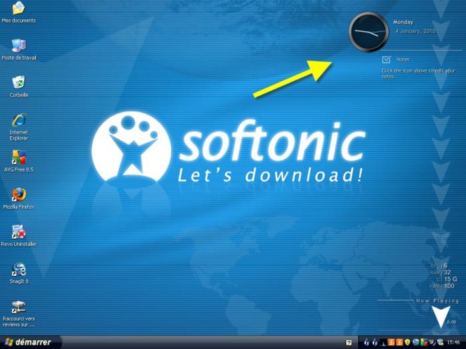466x349 pixels.
Task: Click the Now Playing label
Action: click(x=438, y=301)
